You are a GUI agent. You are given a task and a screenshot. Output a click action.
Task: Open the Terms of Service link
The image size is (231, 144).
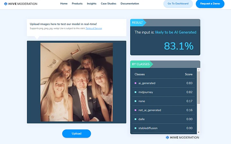point(94,28)
